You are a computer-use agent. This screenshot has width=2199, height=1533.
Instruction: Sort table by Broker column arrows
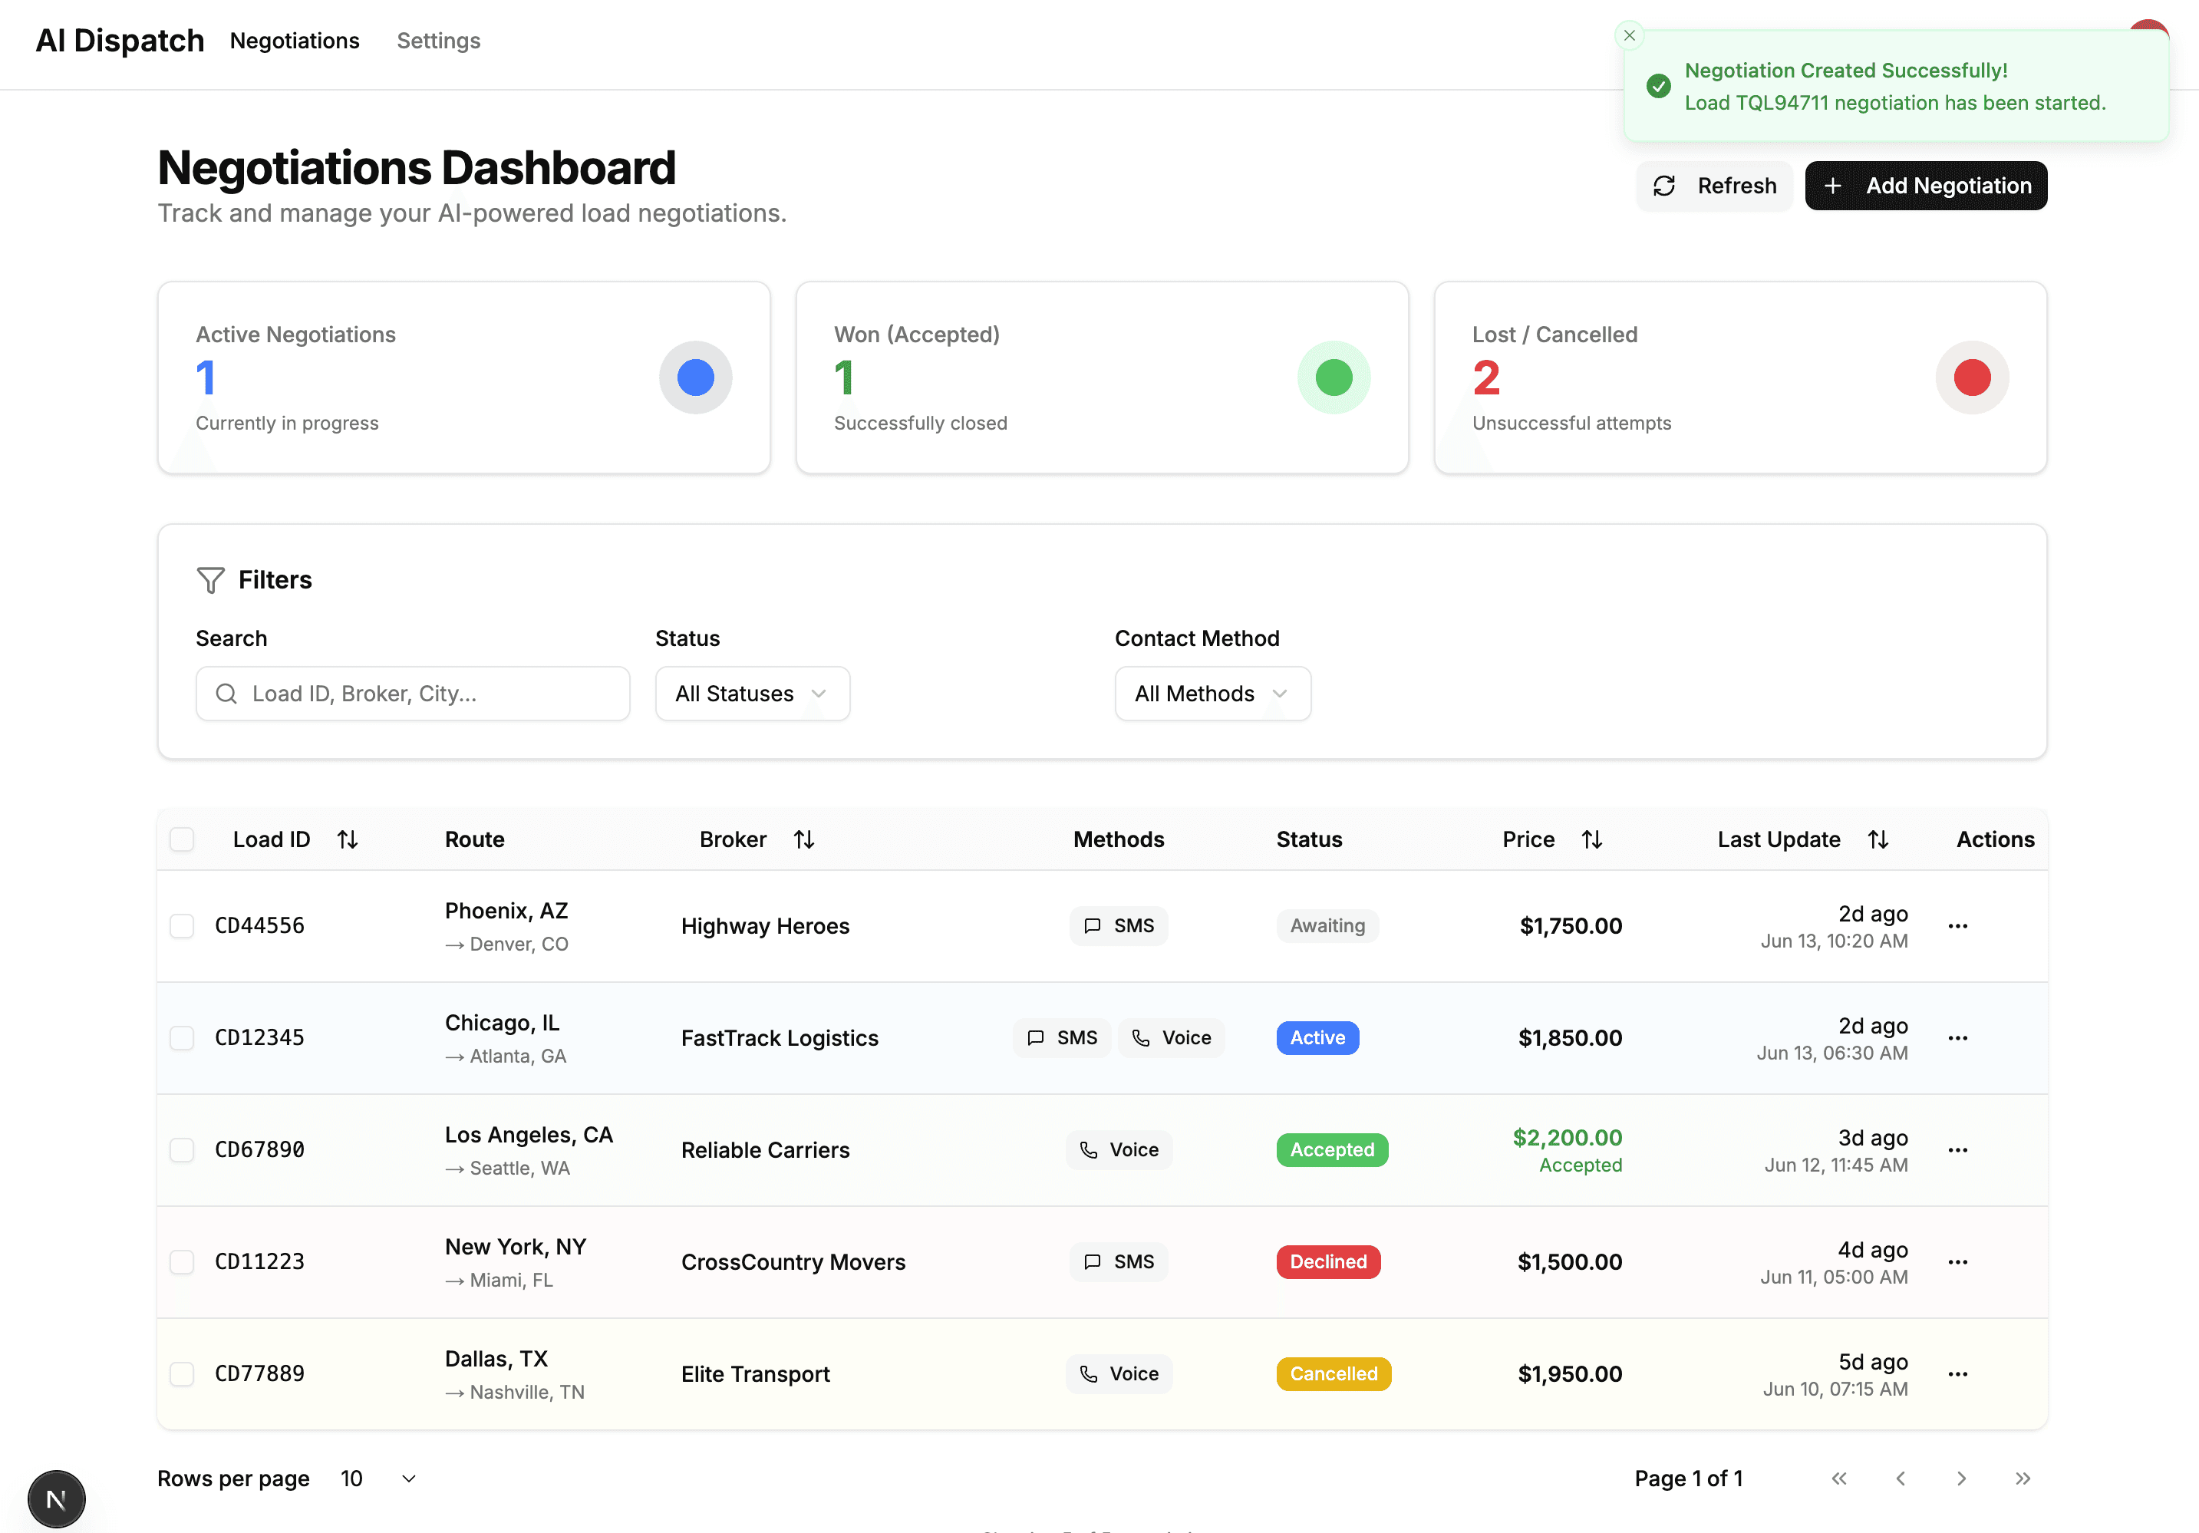803,839
